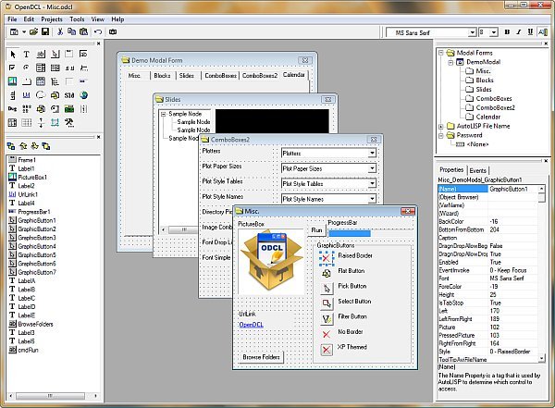Collapse the Modal Forms tree node

point(441,53)
